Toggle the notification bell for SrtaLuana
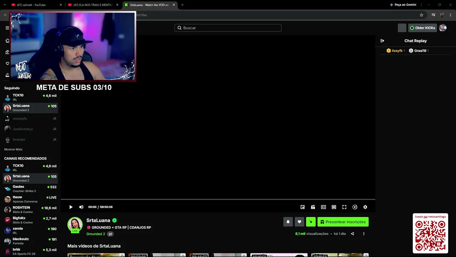 coord(288,222)
